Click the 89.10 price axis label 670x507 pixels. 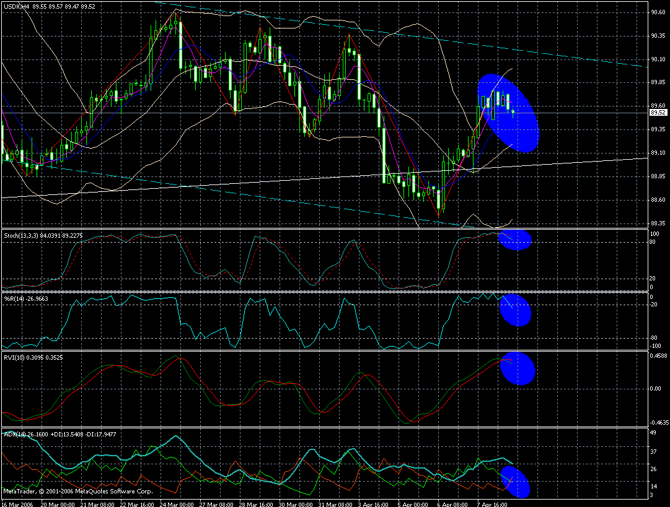(x=658, y=153)
